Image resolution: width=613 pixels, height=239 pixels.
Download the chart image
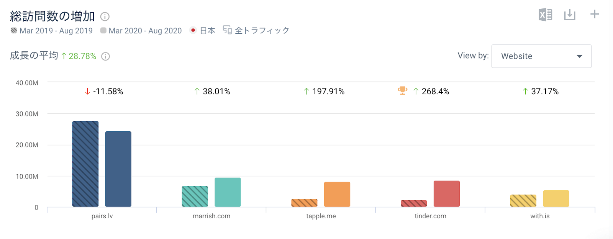570,15
